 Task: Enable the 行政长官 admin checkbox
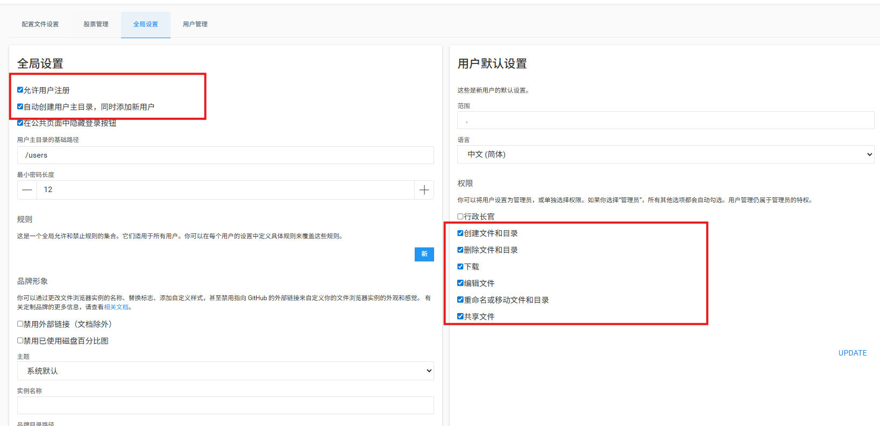pyautogui.click(x=460, y=216)
